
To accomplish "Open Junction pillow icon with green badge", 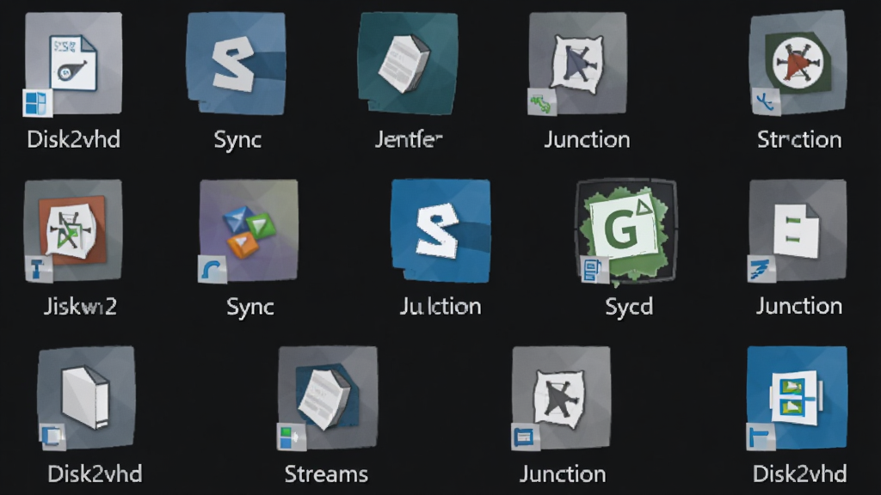I will tap(577, 64).
